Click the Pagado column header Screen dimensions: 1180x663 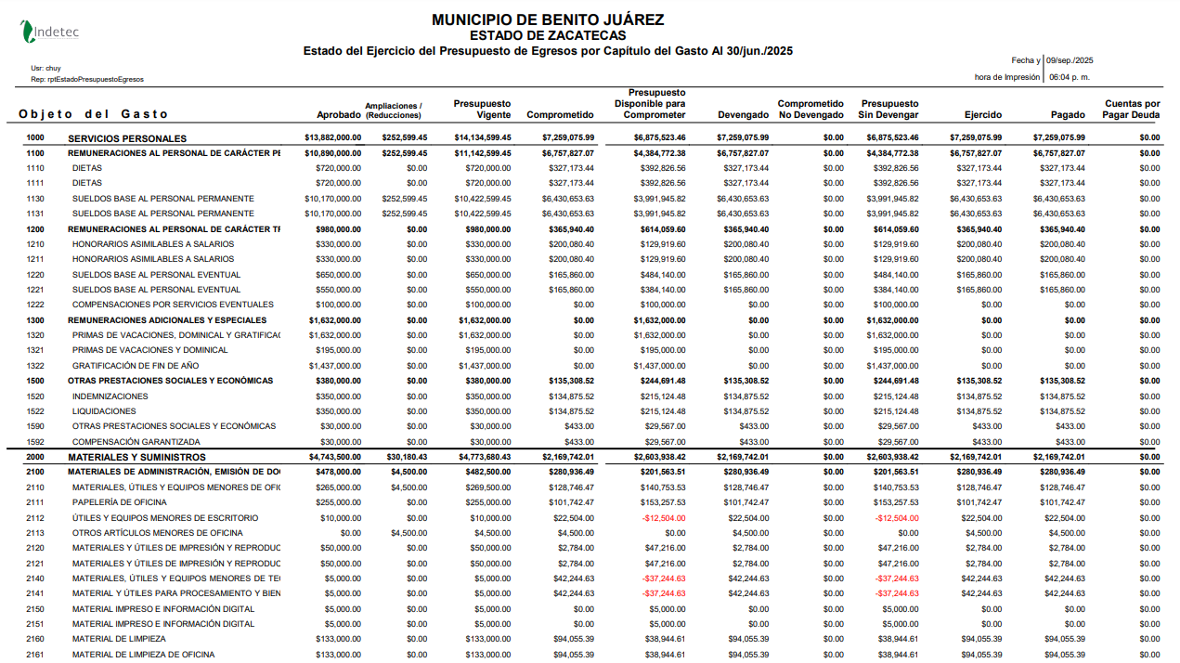1069,113
